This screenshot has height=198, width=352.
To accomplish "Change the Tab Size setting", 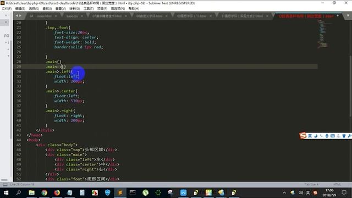I will pyautogui.click(x=312, y=184).
